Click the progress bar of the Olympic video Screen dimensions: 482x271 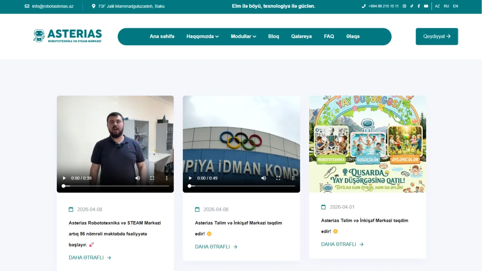241,186
